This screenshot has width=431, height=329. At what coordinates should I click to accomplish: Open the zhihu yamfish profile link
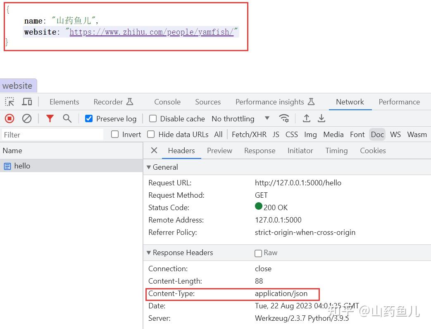152,32
